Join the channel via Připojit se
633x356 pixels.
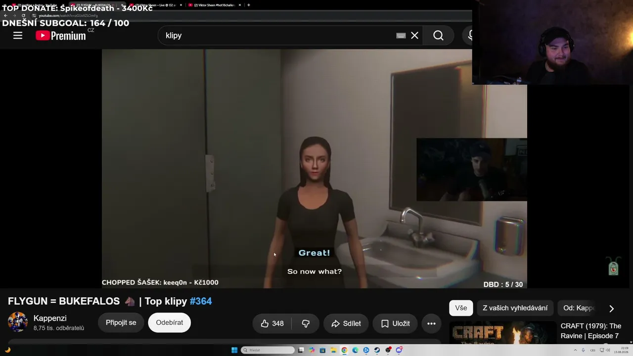coord(121,322)
